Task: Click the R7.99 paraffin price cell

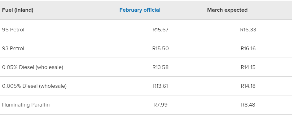Action: (x=160, y=105)
